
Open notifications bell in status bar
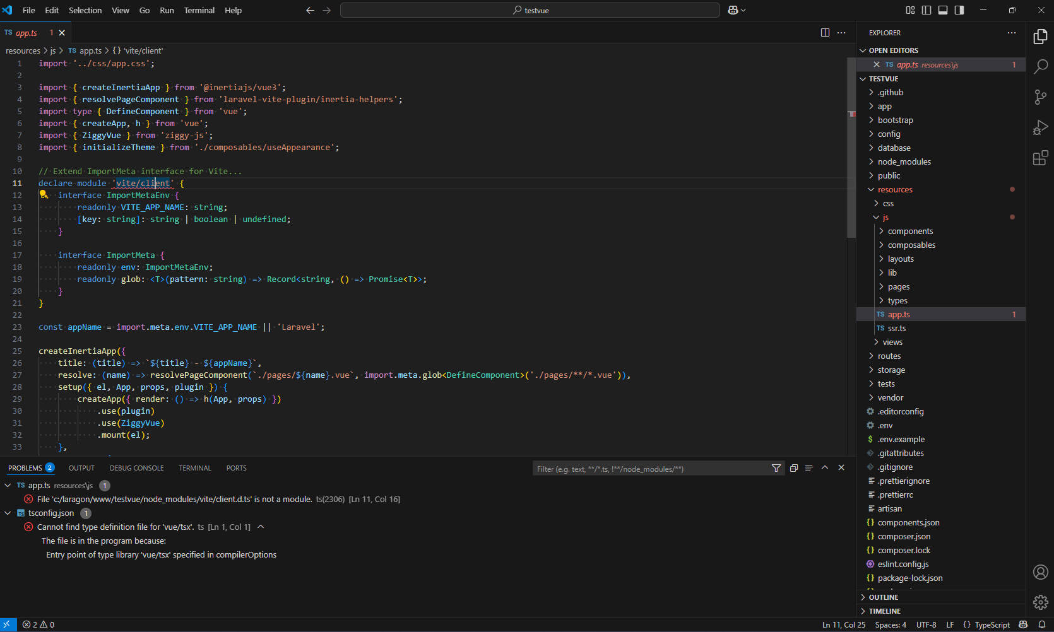pos(1042,624)
